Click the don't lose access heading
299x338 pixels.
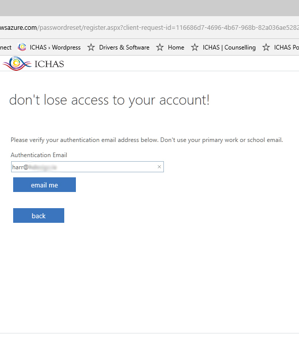[x=109, y=100]
